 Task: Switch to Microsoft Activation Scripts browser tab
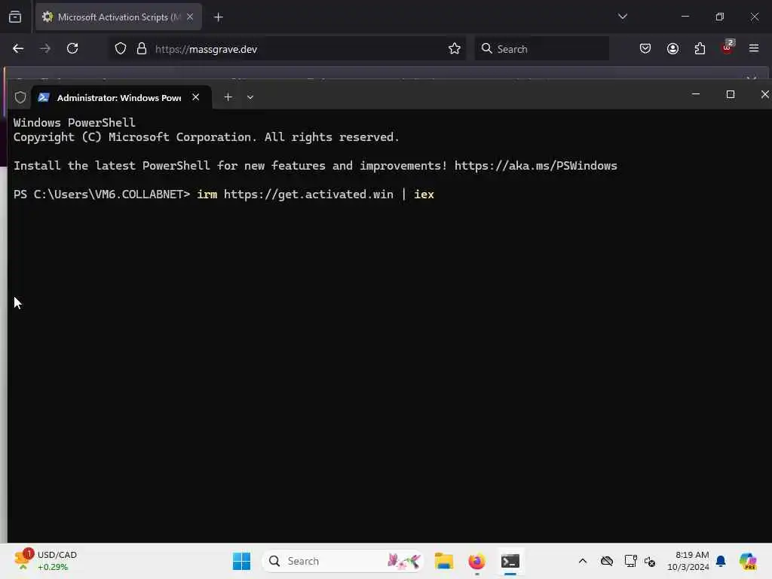pos(118,17)
